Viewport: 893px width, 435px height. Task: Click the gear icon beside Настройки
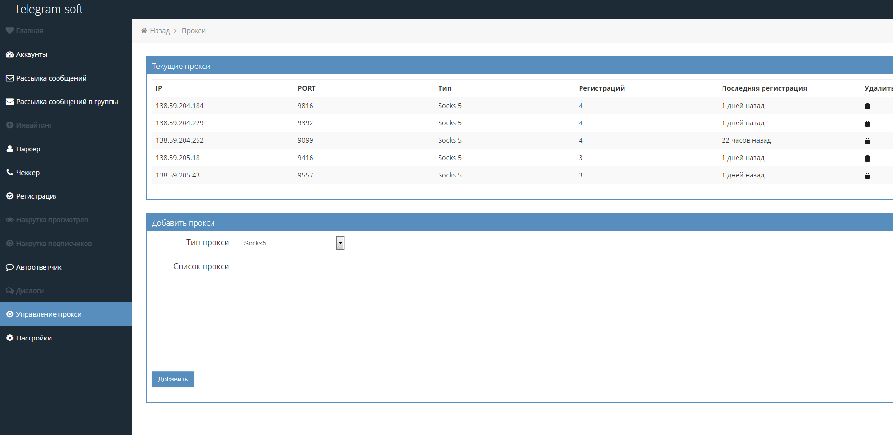(10, 338)
